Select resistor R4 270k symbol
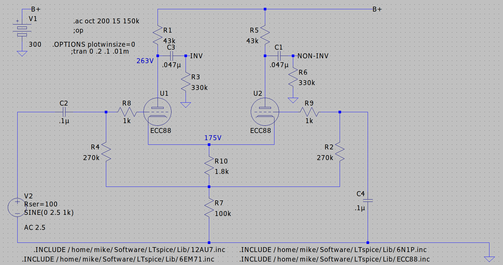The width and height of the screenshot is (503, 265). pos(106,152)
